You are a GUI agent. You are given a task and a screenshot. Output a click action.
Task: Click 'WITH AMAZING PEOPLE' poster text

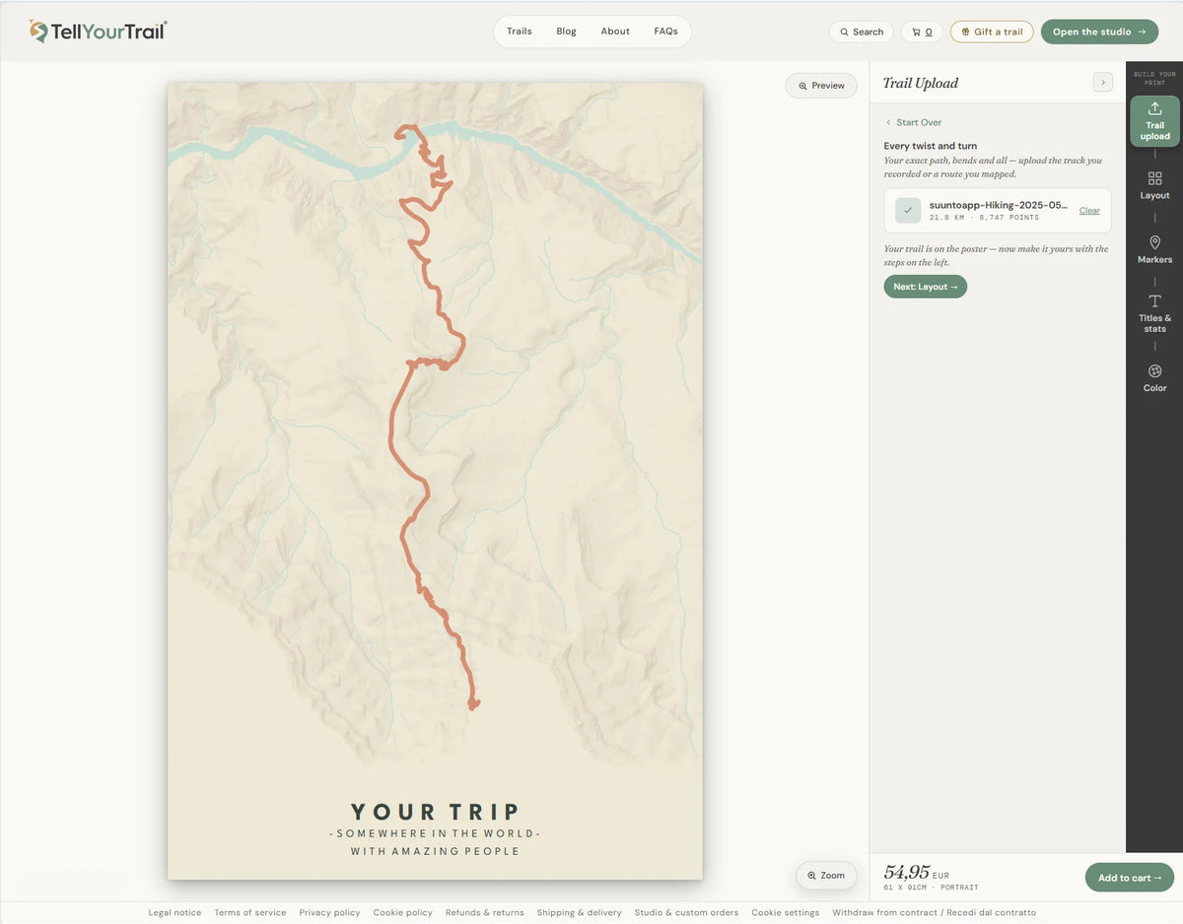pos(435,851)
